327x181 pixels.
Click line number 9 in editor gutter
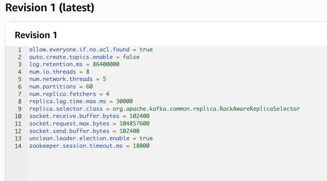click(x=20, y=109)
